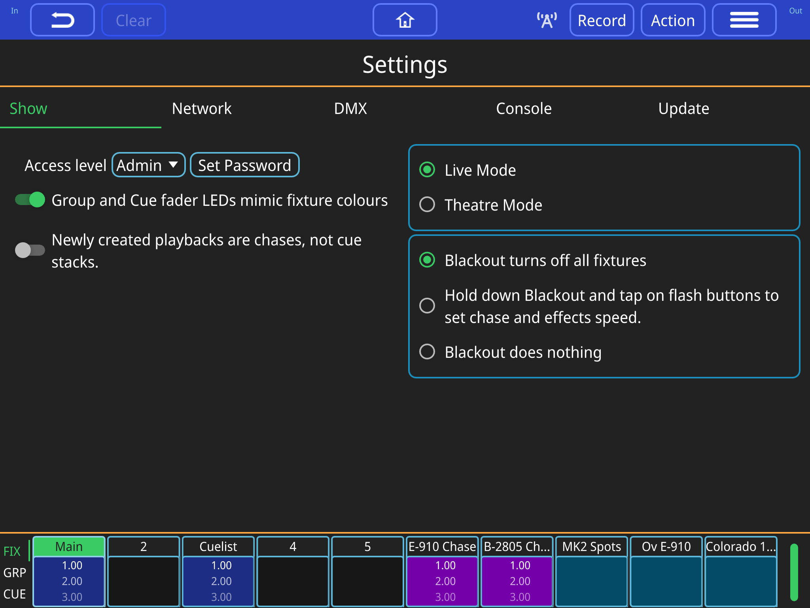This screenshot has width=810, height=608.
Task: Select Theatre Mode
Action: pyautogui.click(x=427, y=205)
